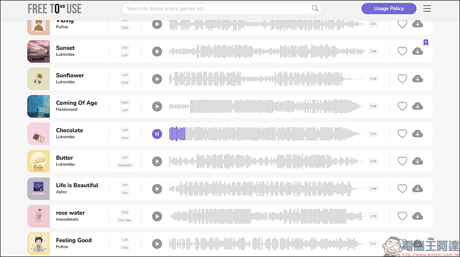This screenshot has height=257, width=460.
Task: Click the bookmark badge on Sunset
Action: [x=425, y=42]
